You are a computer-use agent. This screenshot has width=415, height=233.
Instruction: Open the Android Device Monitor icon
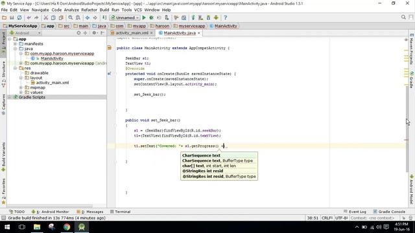pyautogui.click(x=216, y=17)
